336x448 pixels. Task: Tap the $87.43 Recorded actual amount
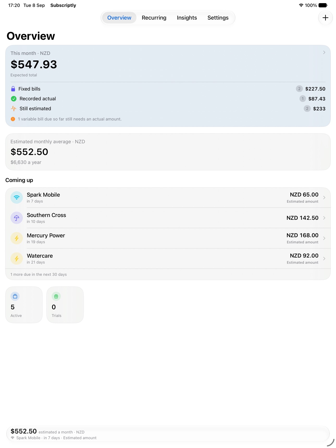(x=317, y=99)
